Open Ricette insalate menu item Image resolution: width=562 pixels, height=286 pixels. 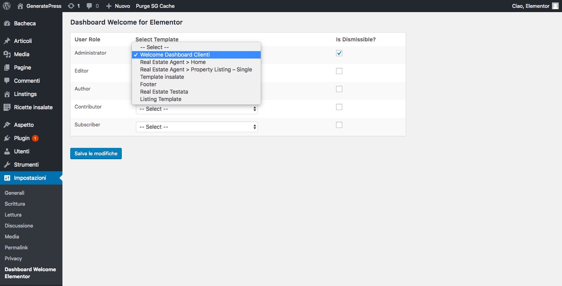[31, 107]
